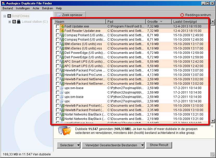Tick the checkbox for Foxit Updater.exe
216x158 pixels.
click(x=58, y=26)
